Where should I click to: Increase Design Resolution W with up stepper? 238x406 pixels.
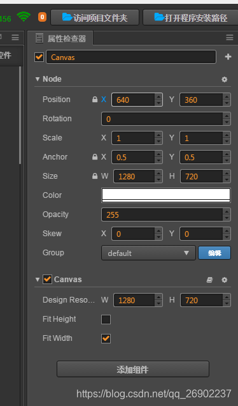point(158,297)
